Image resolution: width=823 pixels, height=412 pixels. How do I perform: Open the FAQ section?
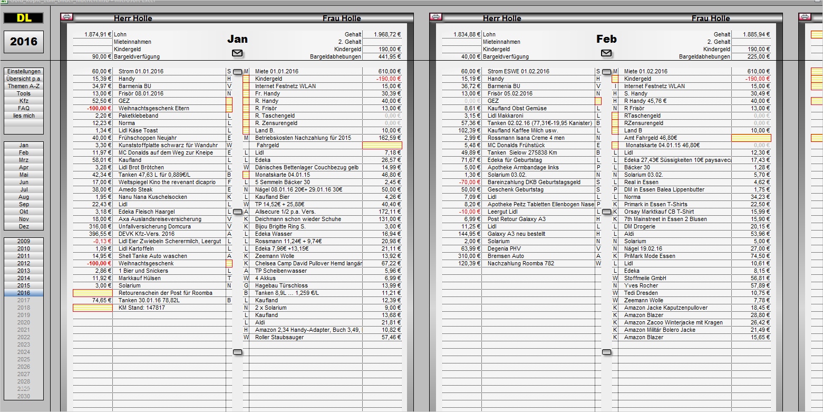click(23, 108)
